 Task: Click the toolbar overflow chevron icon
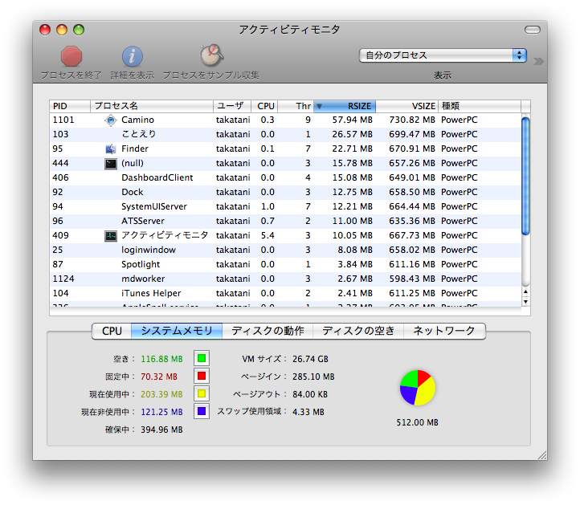pyautogui.click(x=538, y=61)
